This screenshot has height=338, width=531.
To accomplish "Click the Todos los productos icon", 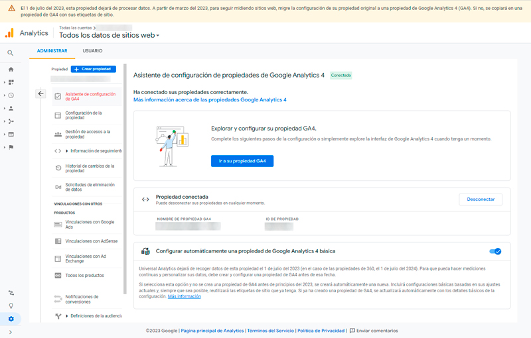I will coord(58,275).
